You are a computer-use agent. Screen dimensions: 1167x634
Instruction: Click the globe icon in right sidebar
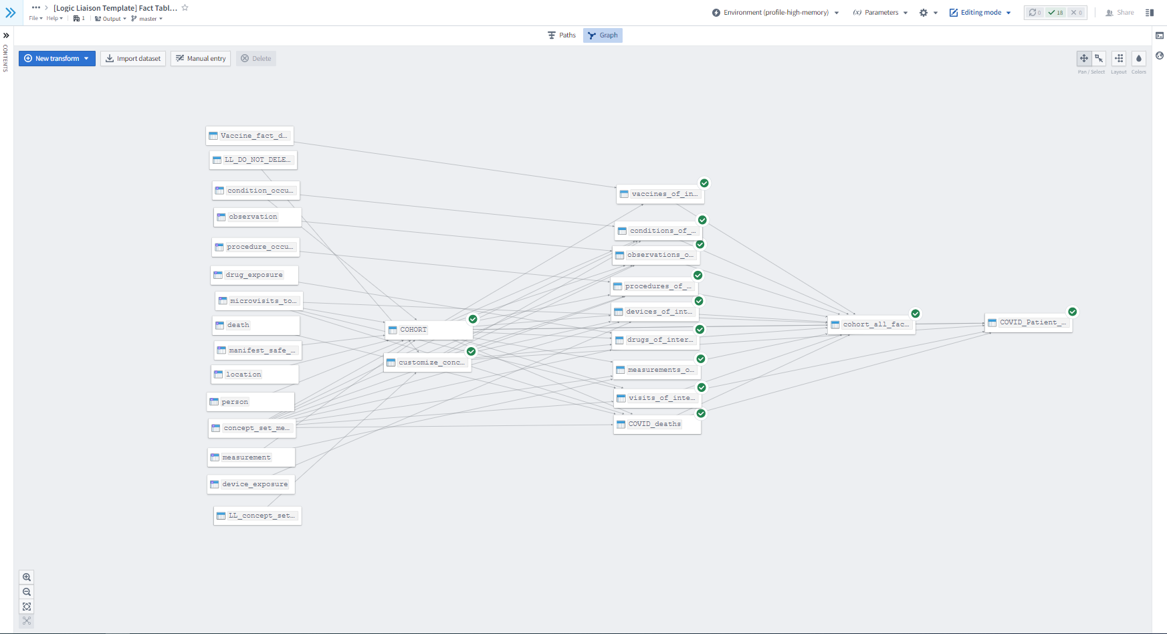pos(1160,56)
